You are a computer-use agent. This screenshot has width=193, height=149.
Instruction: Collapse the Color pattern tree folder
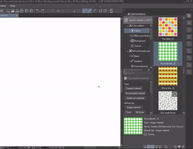[x=128, y=26]
